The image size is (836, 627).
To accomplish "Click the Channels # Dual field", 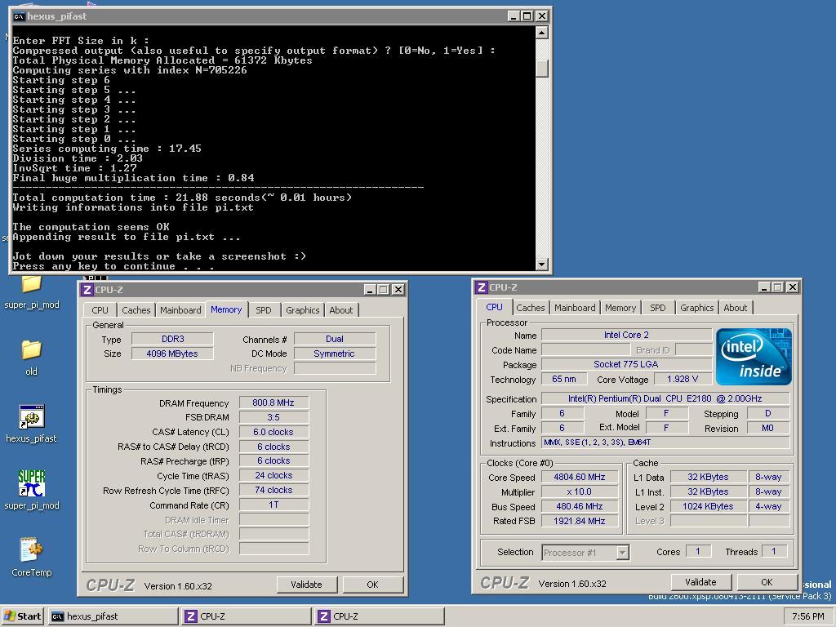I will click(335, 339).
